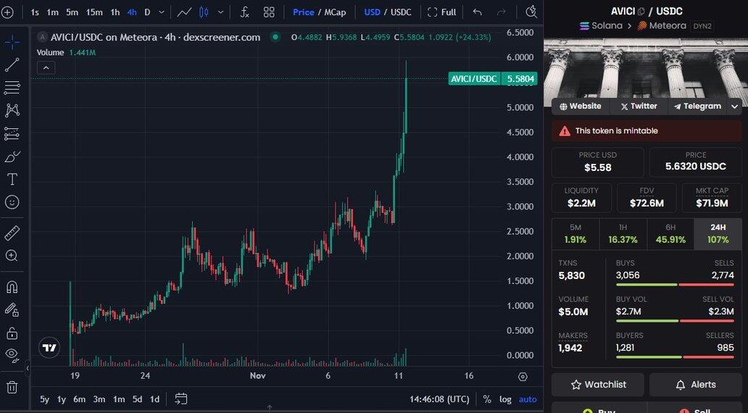Open the chart type dropdown arrow
The width and height of the screenshot is (748, 413).
coord(220,12)
